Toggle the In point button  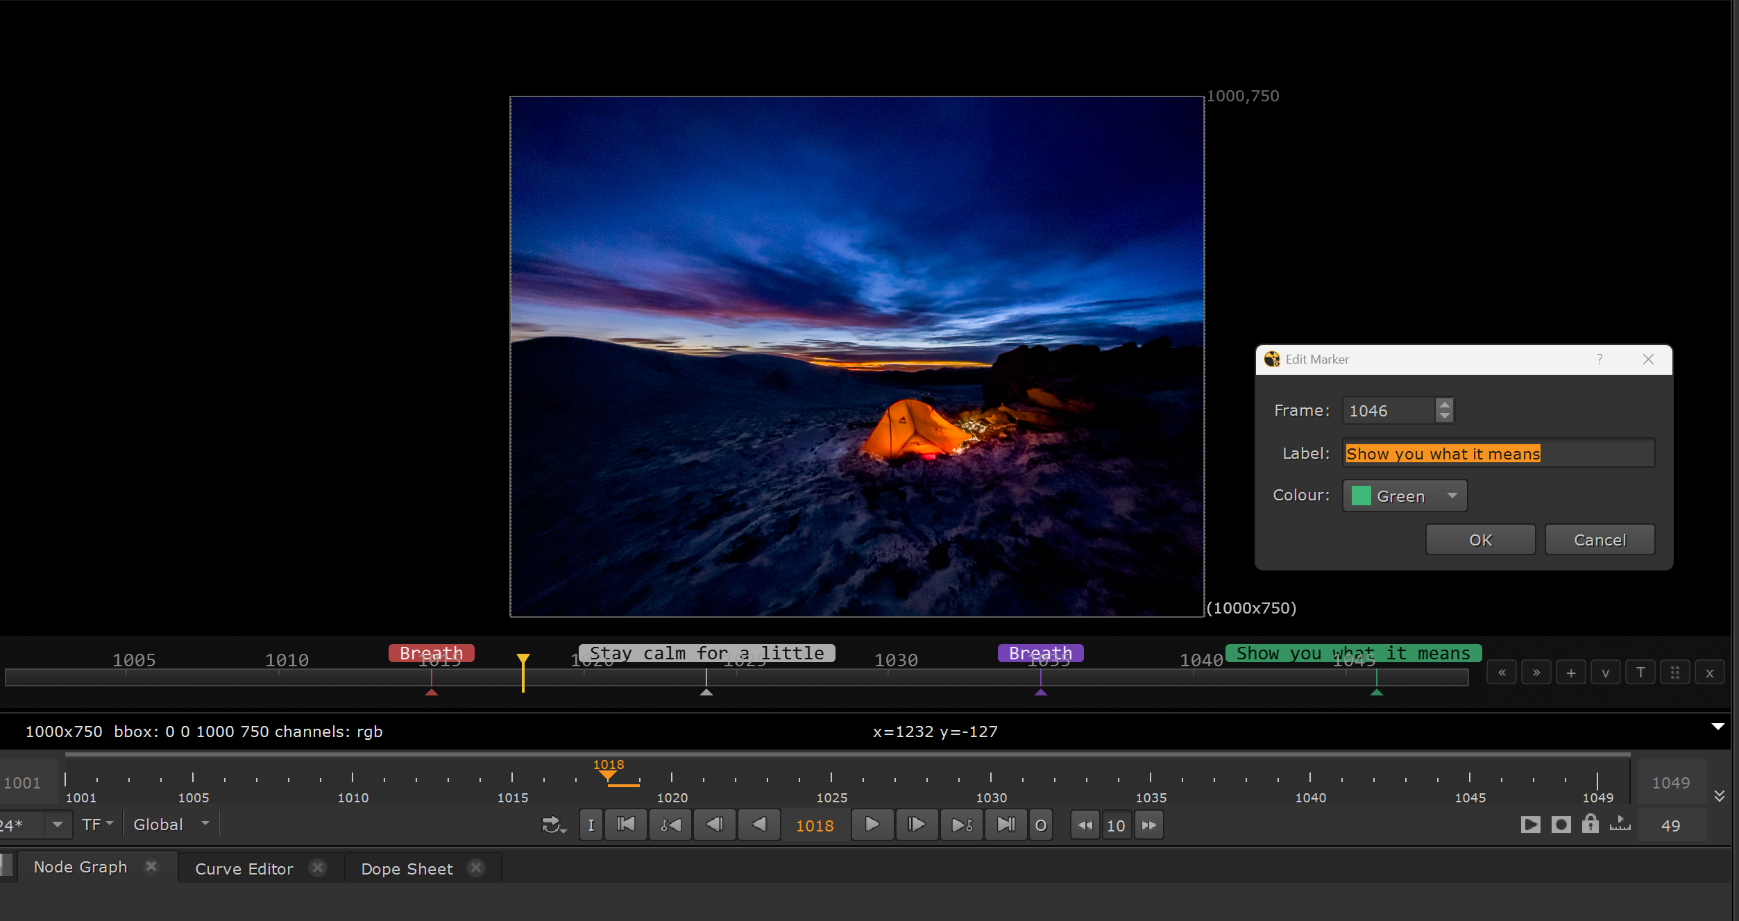(591, 825)
